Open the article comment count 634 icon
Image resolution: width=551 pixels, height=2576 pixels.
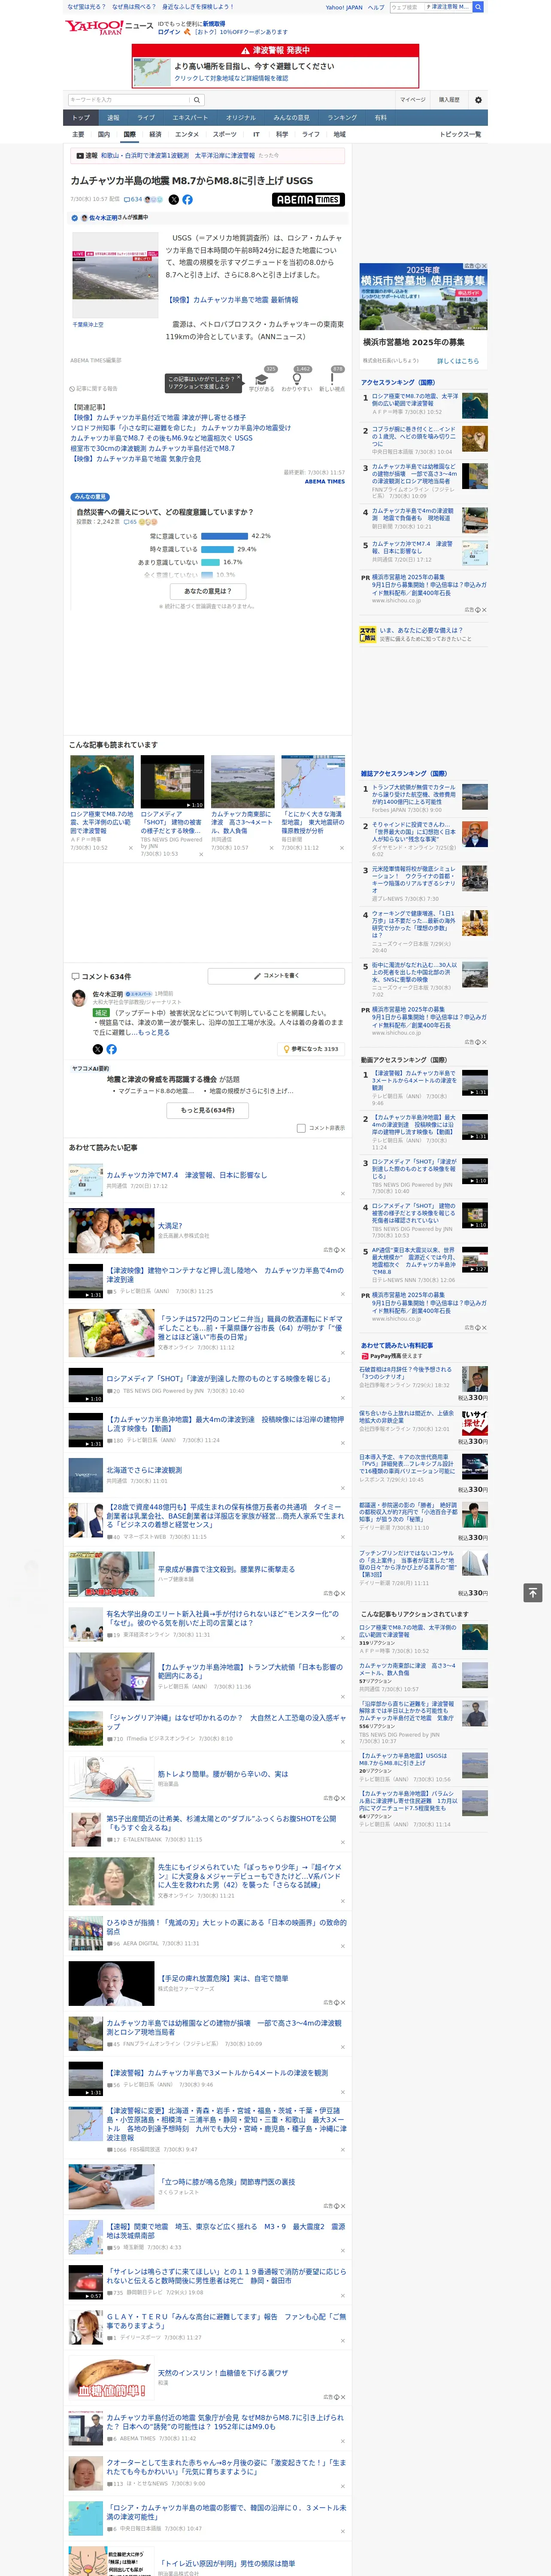133,199
